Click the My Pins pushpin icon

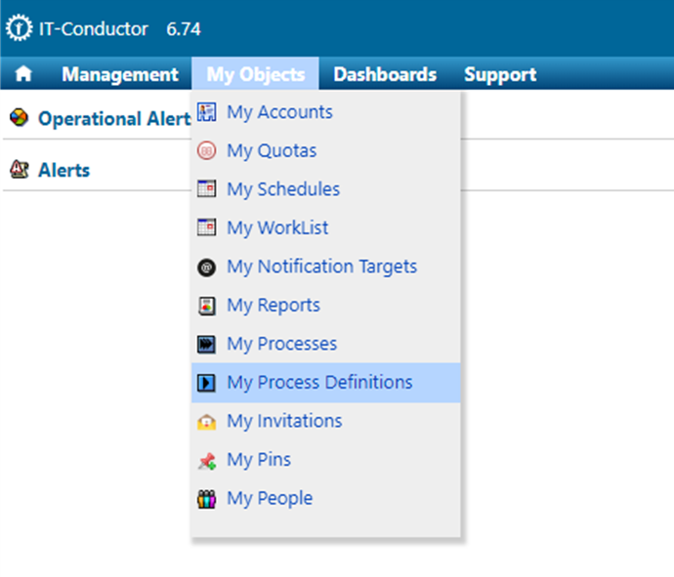pyautogui.click(x=206, y=460)
